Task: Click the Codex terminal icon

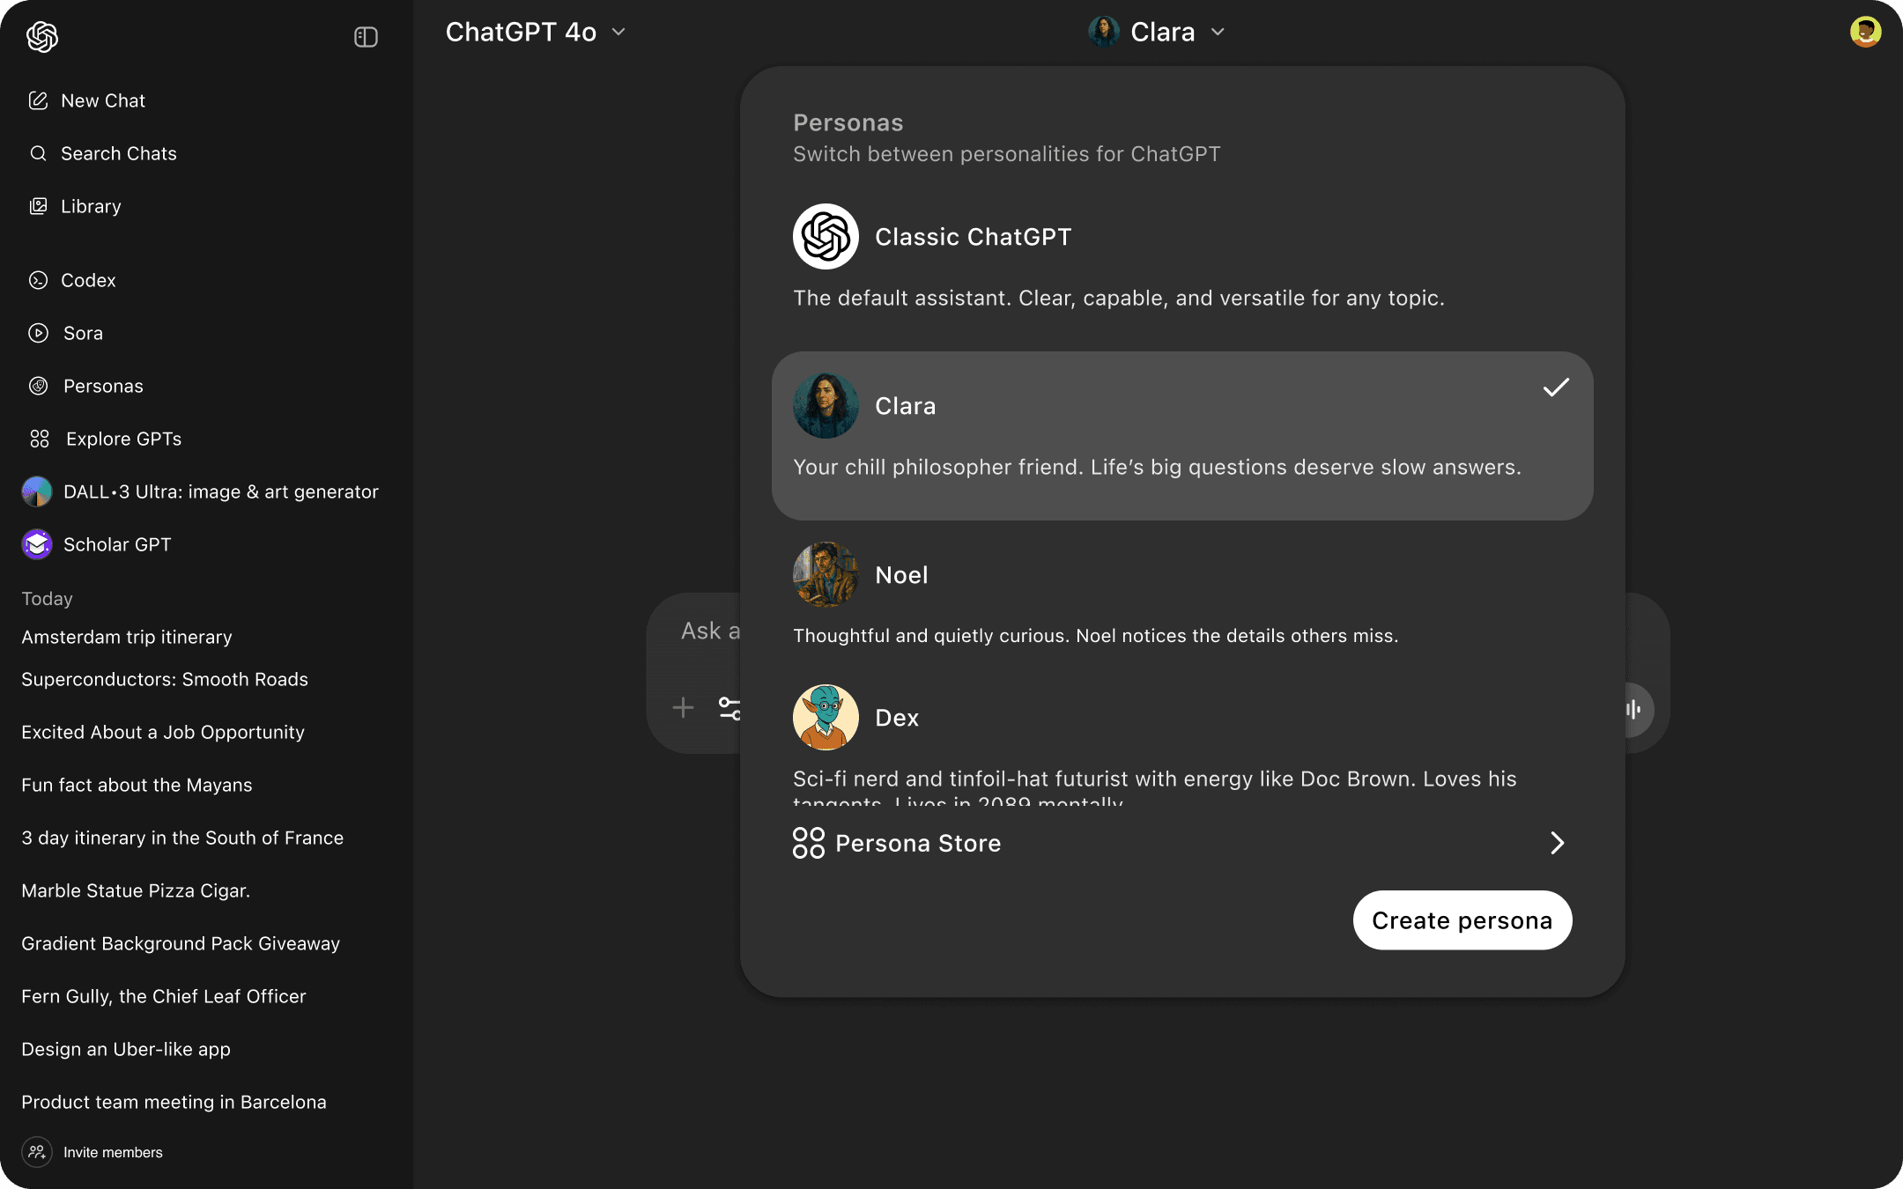Action: coord(38,280)
